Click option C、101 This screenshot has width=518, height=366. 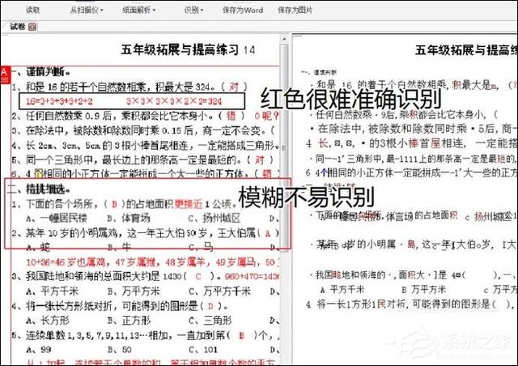203,350
